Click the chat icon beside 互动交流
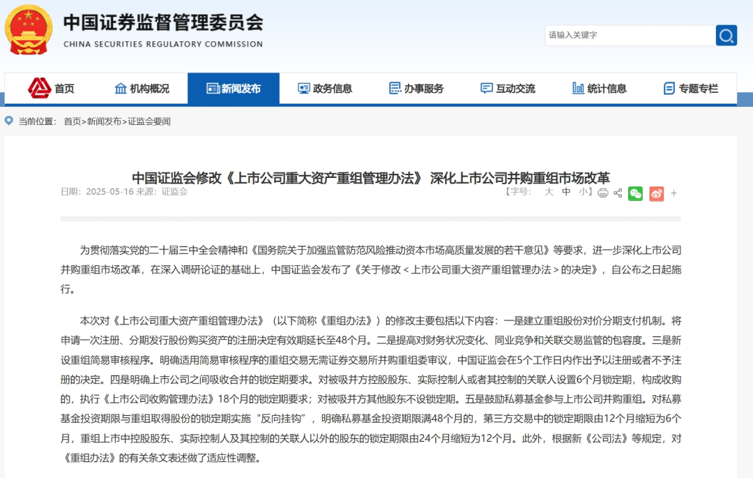 coord(487,89)
